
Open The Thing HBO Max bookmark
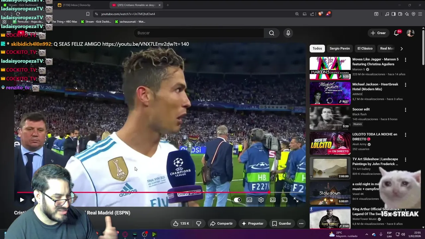pyautogui.click(x=62, y=22)
